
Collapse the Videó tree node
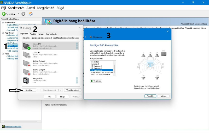(3, 54)
